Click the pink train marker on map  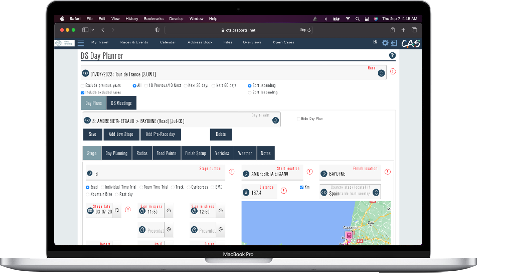pyautogui.click(x=349, y=235)
